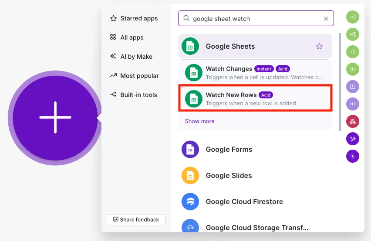The height and width of the screenshot is (241, 371).
Task: Choose the Watch Changes trigger
Action: [x=255, y=73]
